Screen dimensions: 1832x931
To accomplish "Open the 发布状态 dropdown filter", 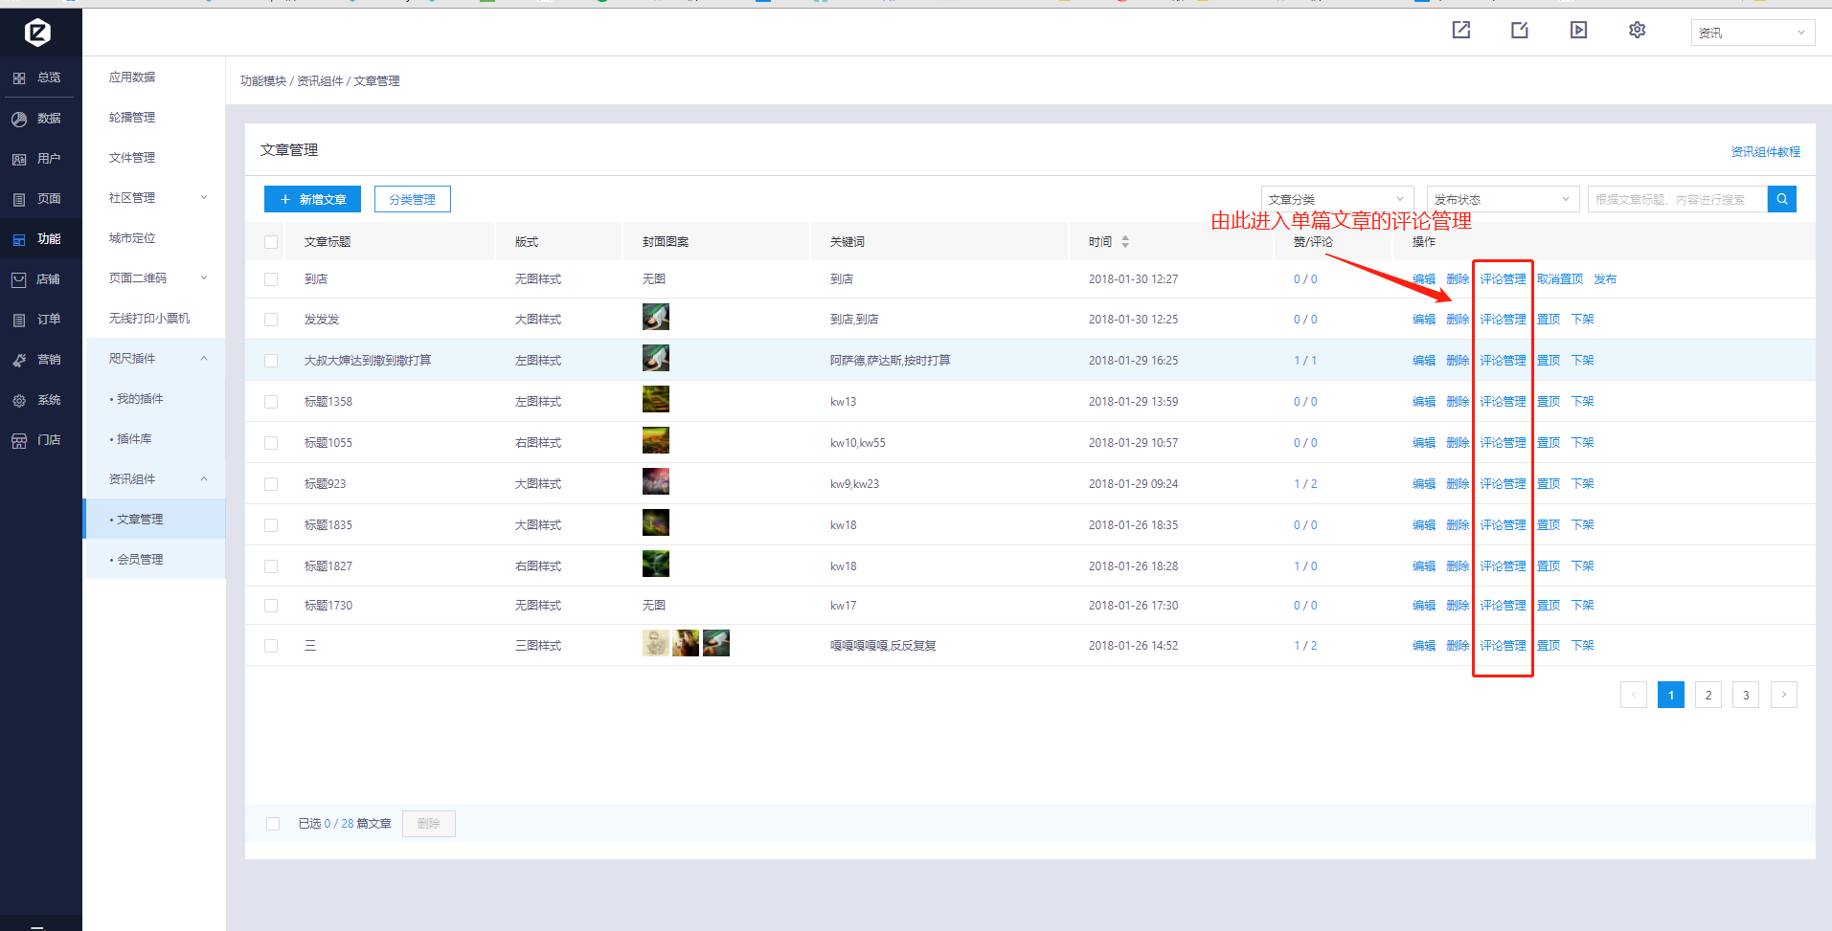I will pos(1502,199).
